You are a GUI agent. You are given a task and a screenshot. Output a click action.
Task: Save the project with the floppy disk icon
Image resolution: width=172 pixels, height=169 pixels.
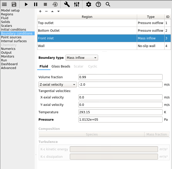(x=14, y=4)
